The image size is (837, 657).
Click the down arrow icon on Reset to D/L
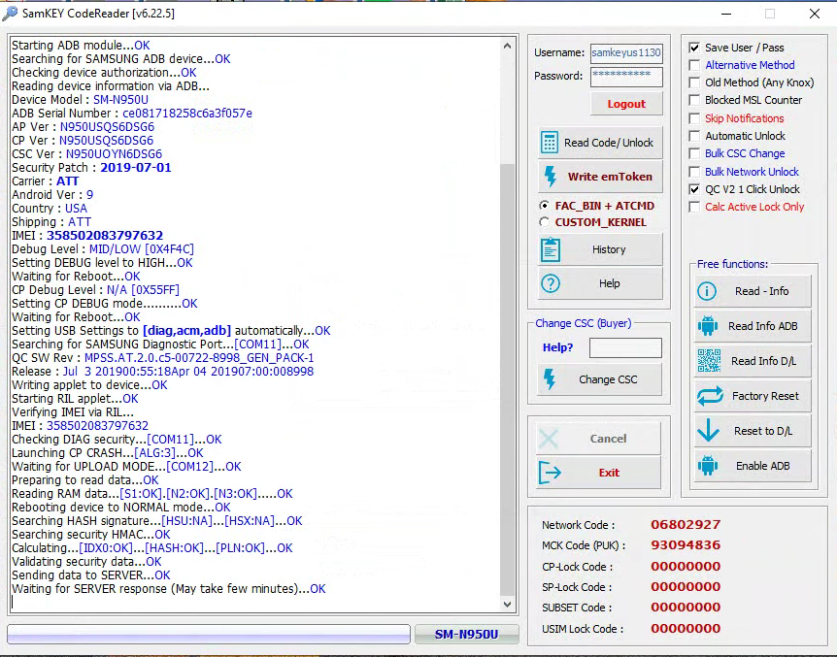[708, 431]
